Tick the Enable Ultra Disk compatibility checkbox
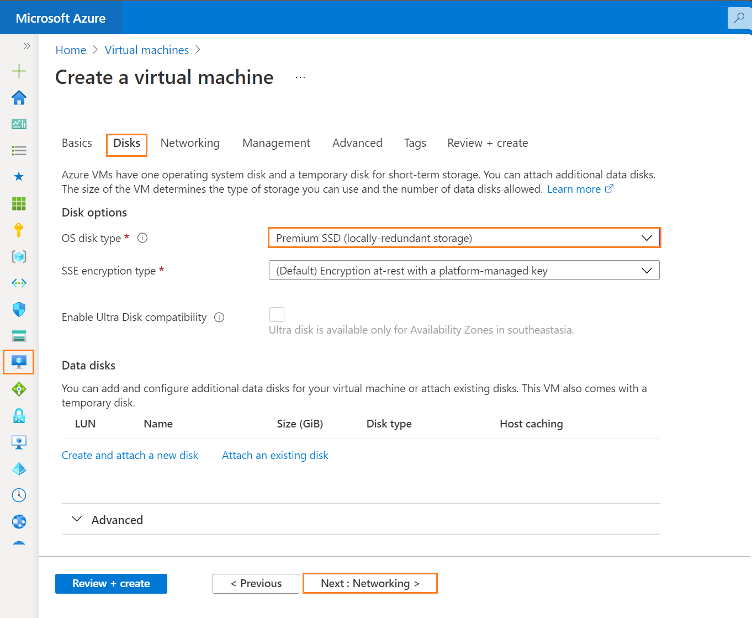Viewport: 752px width, 618px height. 277,314
